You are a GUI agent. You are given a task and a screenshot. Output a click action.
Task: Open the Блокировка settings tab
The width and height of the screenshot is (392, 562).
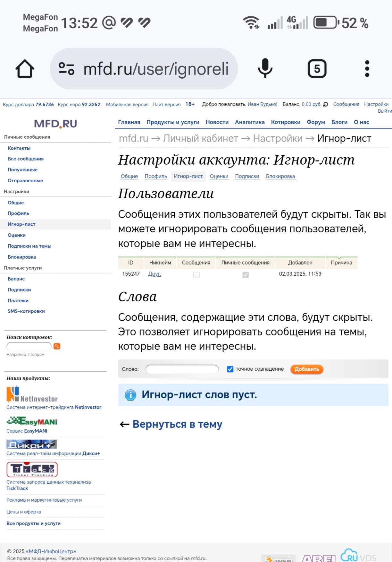point(280,176)
